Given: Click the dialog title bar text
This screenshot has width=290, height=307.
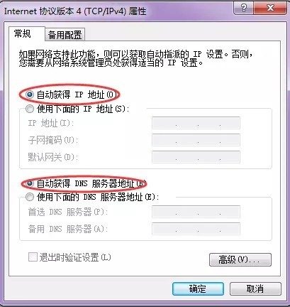Looking at the screenshot, I should 75,11.
